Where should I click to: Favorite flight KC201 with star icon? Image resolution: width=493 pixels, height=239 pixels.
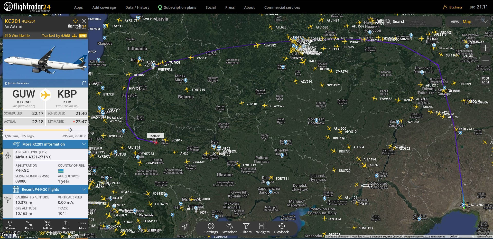coord(75,21)
